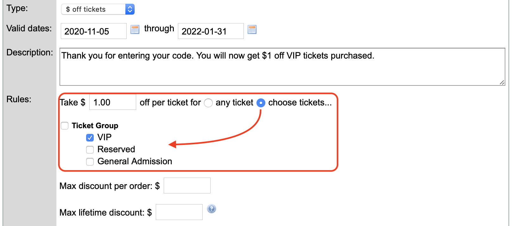Check the Reserved ticket checkbox
Viewport: 512px width, 226px height.
click(90, 149)
